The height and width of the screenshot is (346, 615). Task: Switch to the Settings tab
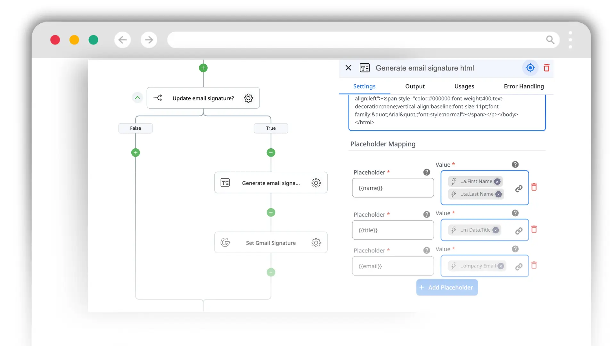364,86
